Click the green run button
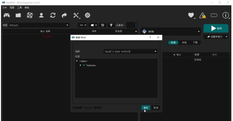This screenshot has height=121, width=233. pos(216,28)
